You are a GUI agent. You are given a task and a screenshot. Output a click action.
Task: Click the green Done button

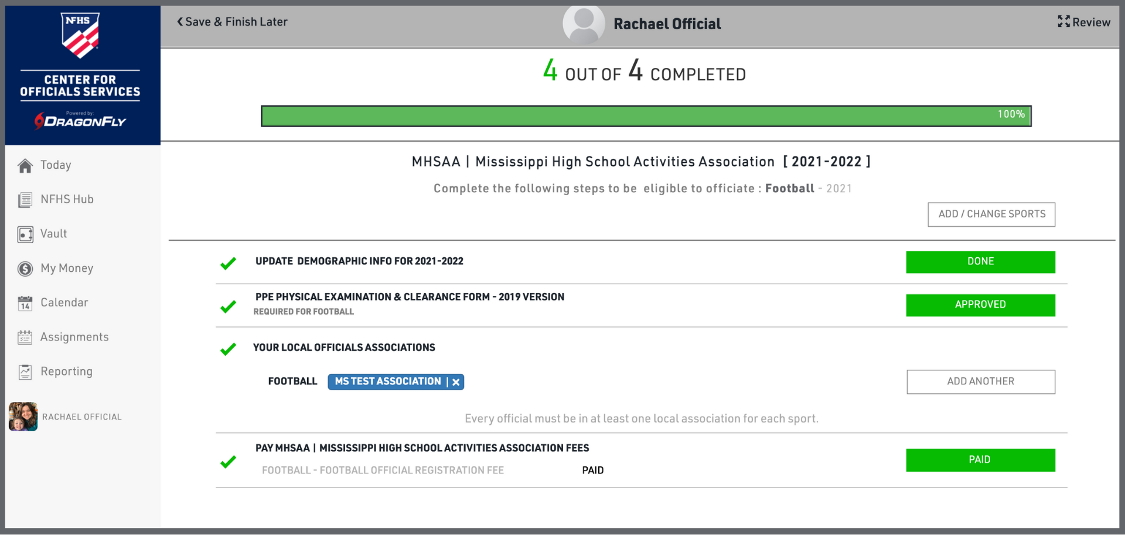980,262
